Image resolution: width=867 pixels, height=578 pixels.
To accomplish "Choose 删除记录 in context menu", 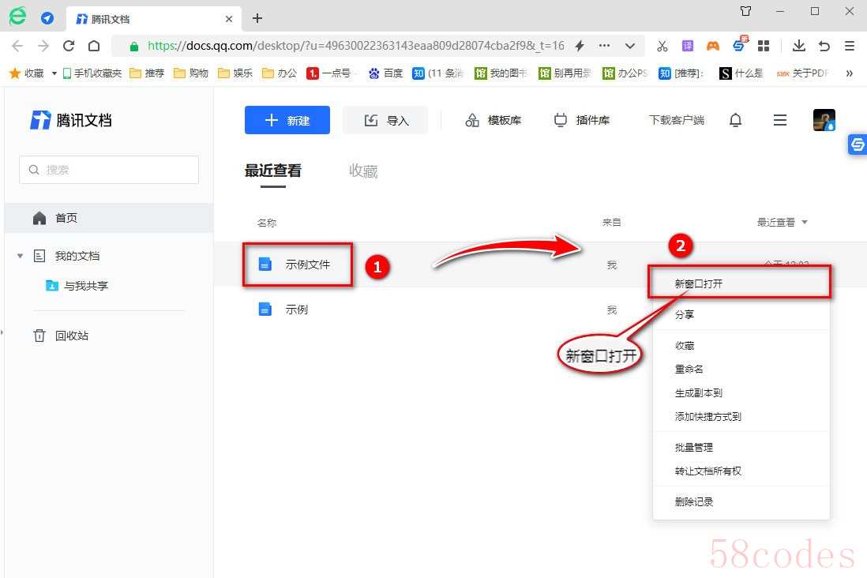I will [x=741, y=501].
